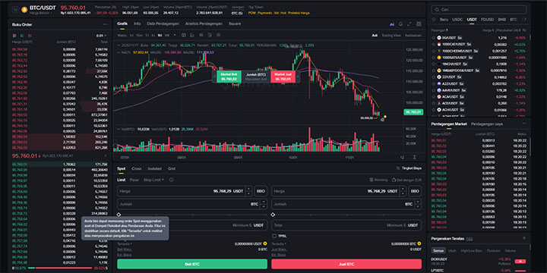Show both bids and asks in order book
This screenshot has width=547, height=273.
point(14,36)
